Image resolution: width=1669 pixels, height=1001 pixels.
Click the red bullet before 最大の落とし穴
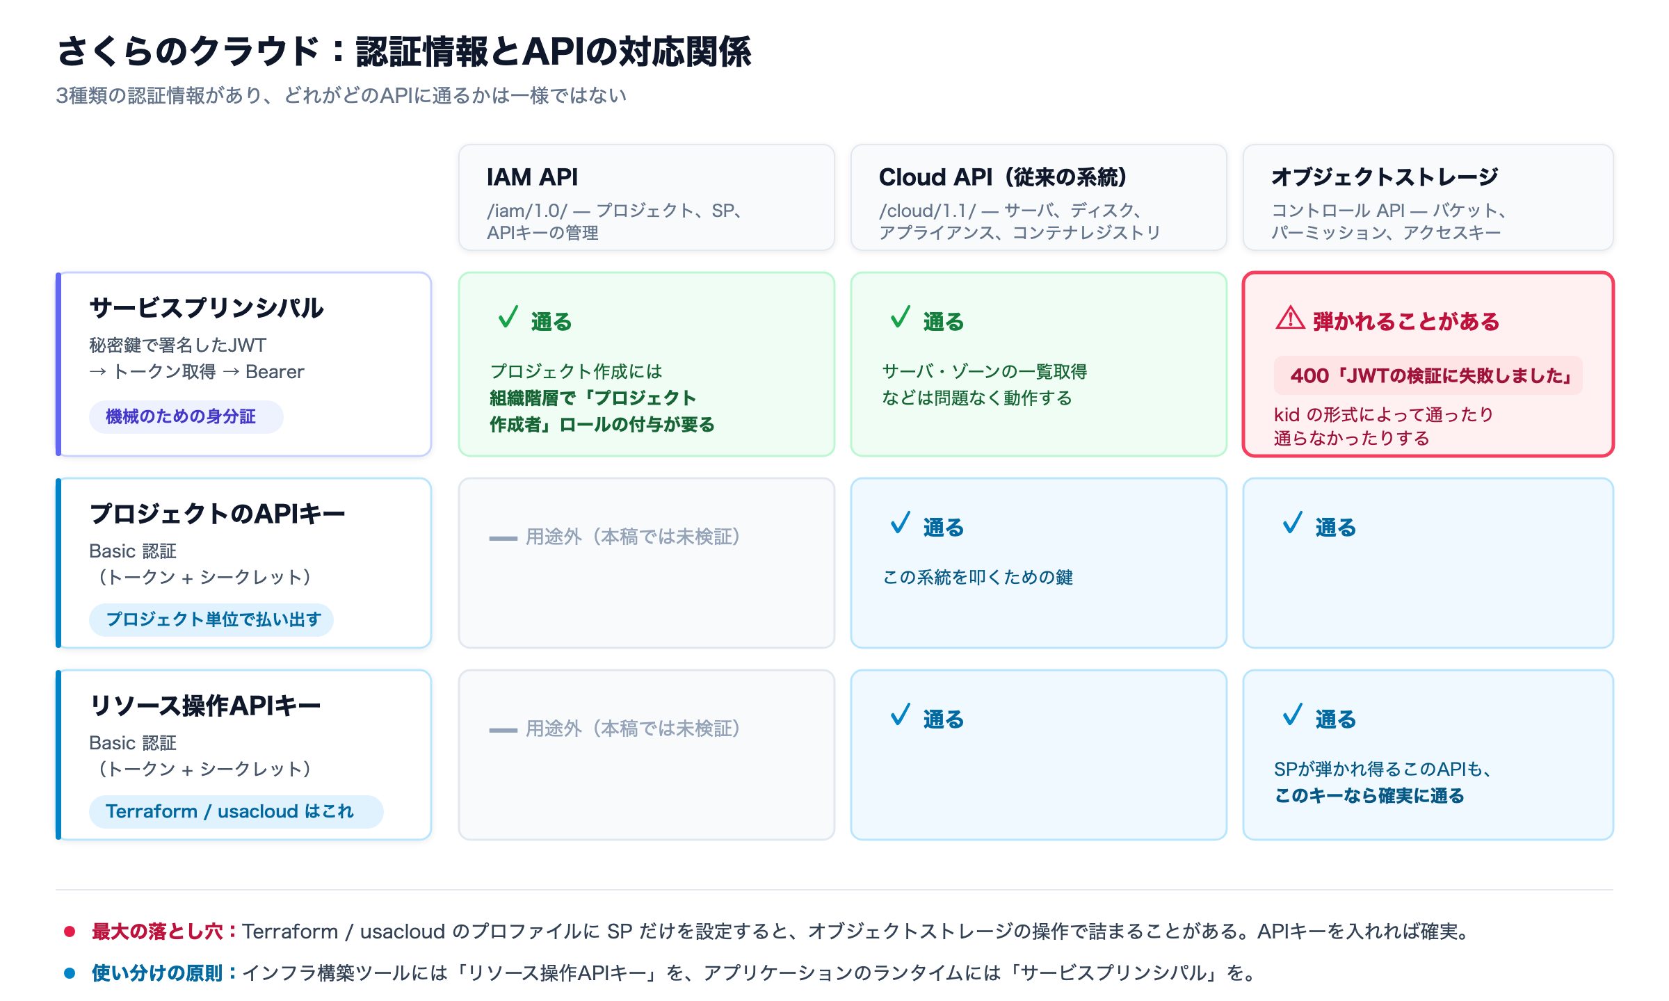pos(70,931)
